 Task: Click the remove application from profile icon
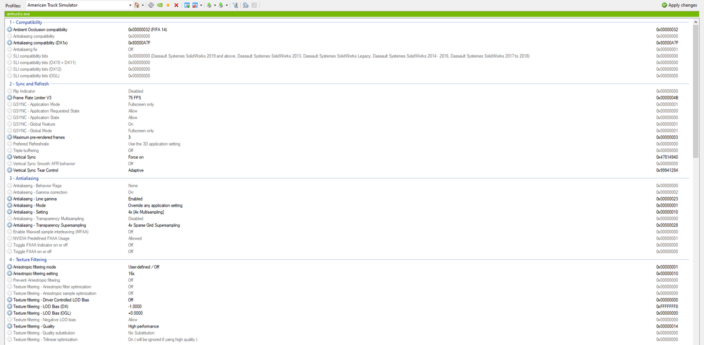pos(195,5)
